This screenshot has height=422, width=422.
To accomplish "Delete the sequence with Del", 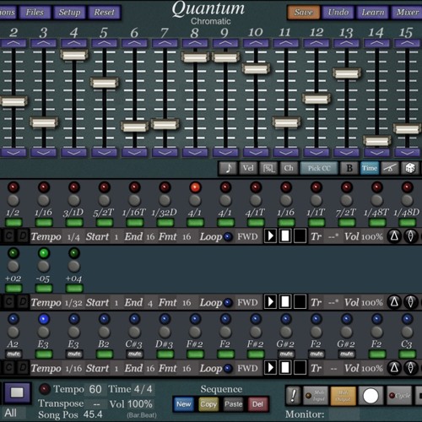I will pos(257,404).
